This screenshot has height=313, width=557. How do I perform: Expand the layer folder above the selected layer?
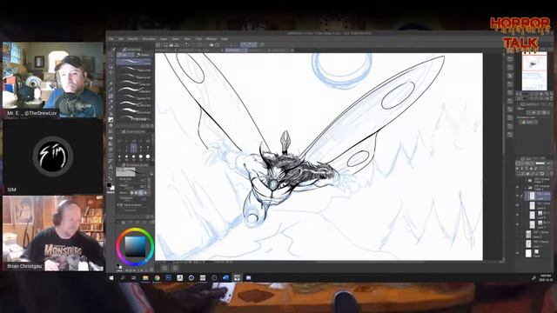pyautogui.click(x=527, y=187)
